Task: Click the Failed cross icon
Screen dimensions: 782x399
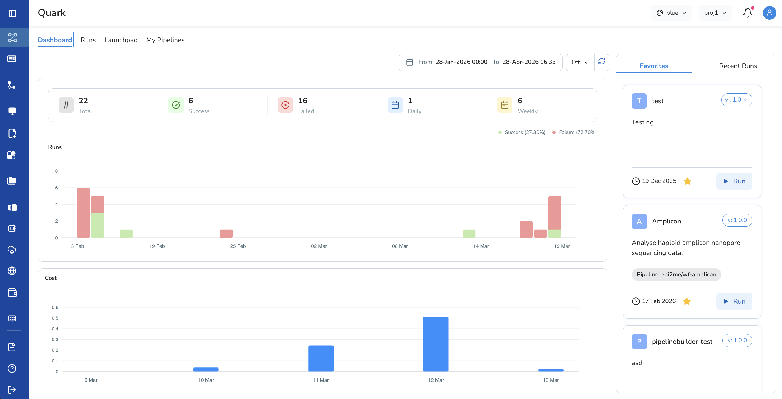Action: tap(285, 105)
